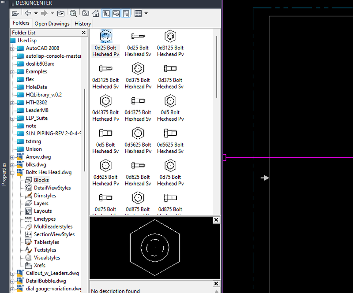Switch to the Open Drawings tab
The height and width of the screenshot is (293, 353).
pos(52,23)
